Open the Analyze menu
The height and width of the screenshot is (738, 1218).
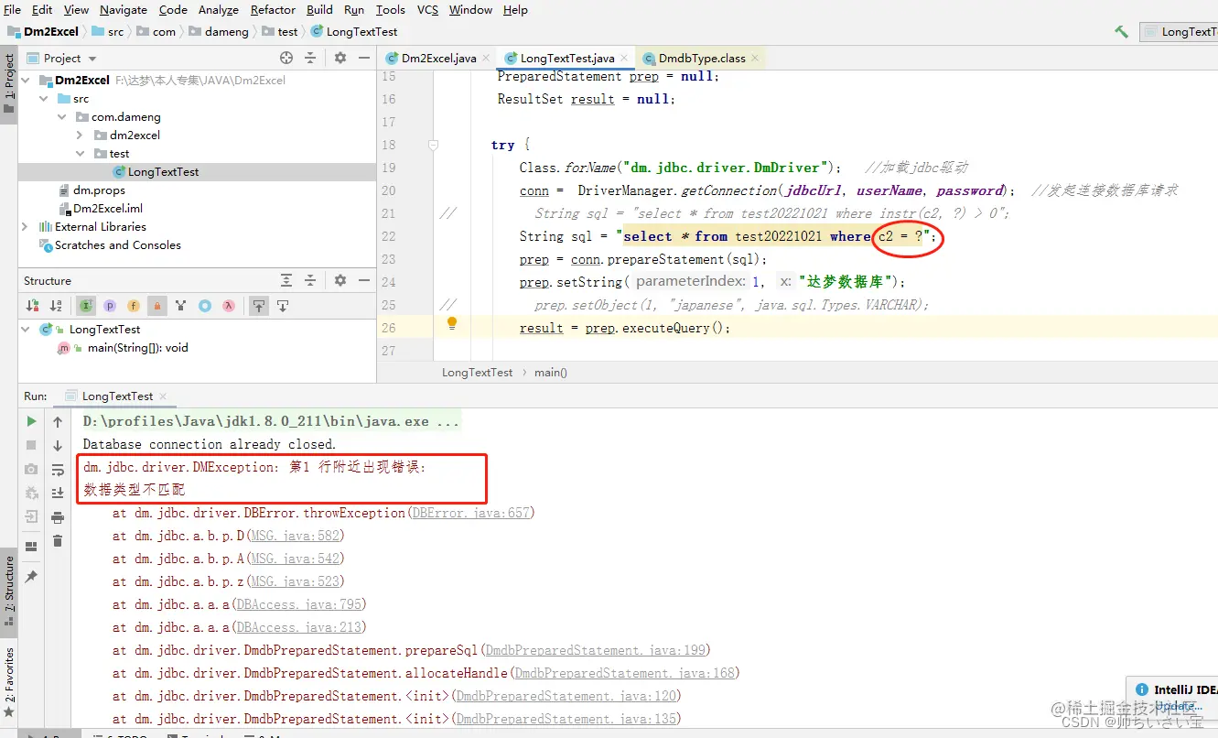point(218,9)
